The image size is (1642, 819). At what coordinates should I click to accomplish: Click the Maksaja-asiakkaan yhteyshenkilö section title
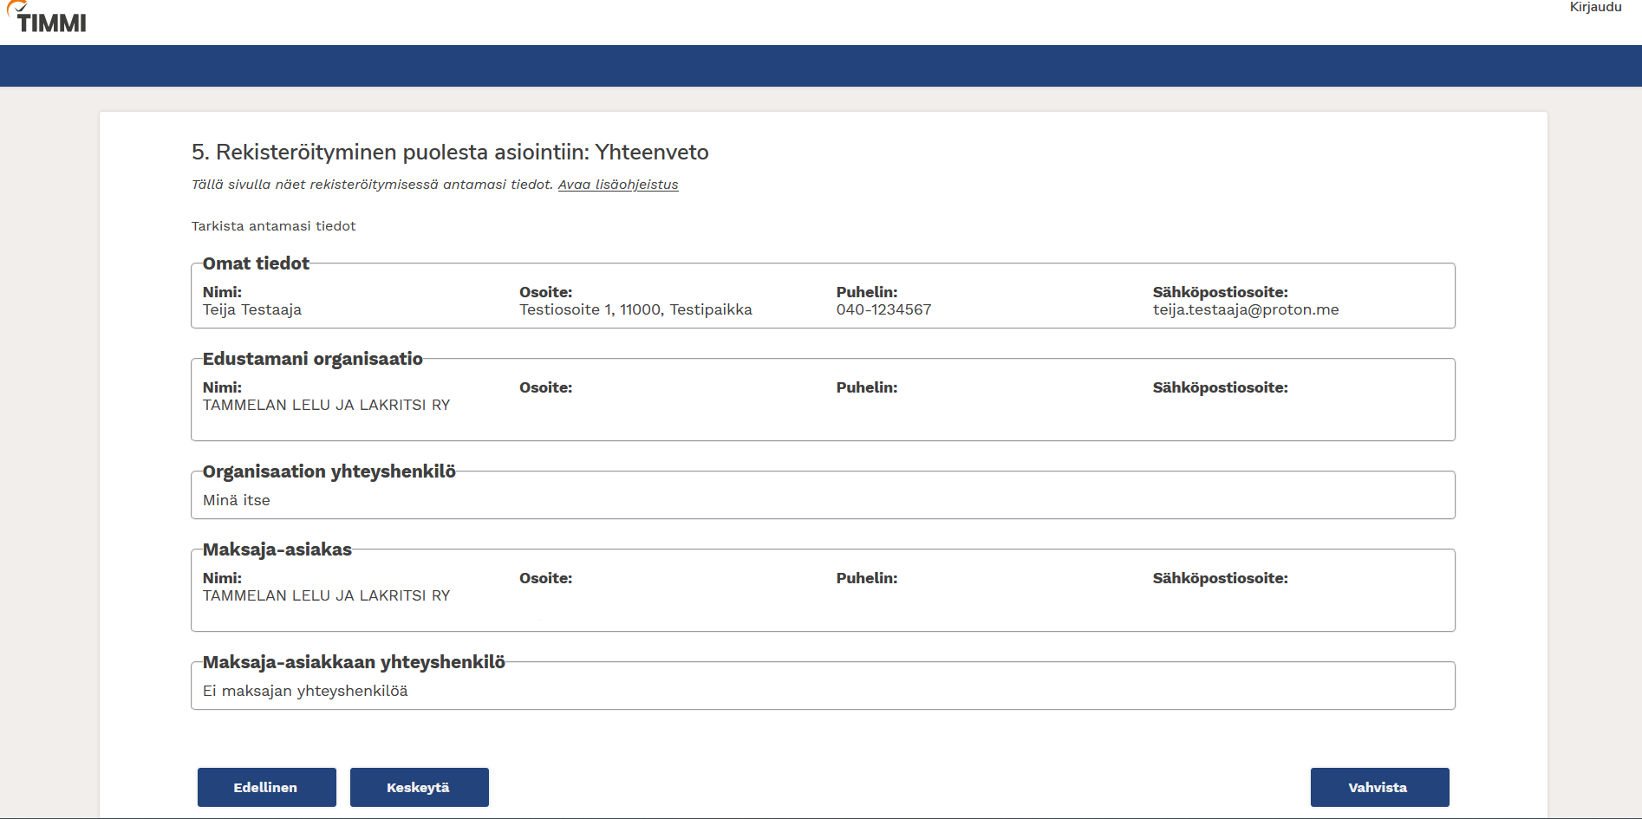pyautogui.click(x=353, y=662)
